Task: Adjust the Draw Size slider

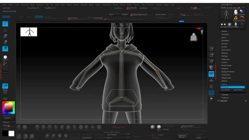Action: [78, 18]
